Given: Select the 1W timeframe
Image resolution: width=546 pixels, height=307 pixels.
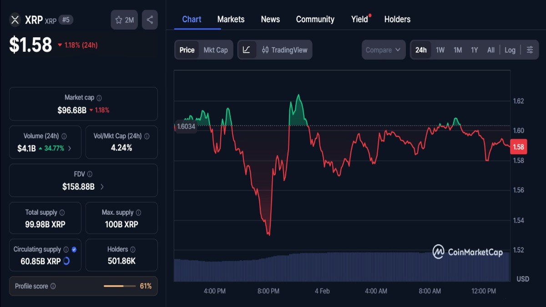Looking at the screenshot, I should click(440, 50).
